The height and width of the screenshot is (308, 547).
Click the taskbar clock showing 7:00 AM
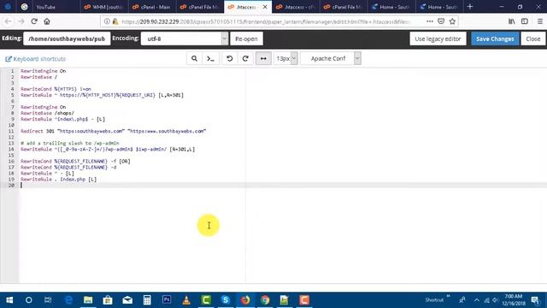pos(514,300)
